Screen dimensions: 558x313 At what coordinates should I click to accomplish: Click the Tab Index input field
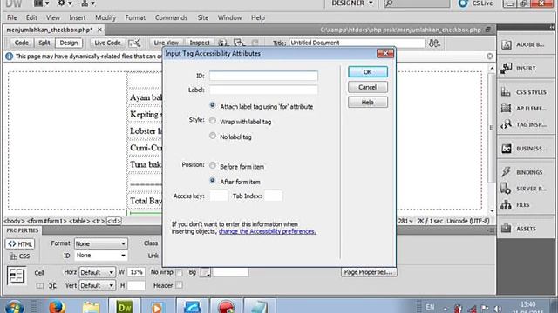pos(273,196)
